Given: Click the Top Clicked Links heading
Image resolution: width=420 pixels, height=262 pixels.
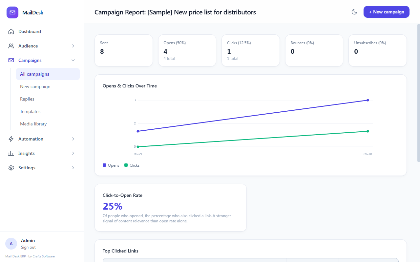Looking at the screenshot, I should pyautogui.click(x=120, y=251).
